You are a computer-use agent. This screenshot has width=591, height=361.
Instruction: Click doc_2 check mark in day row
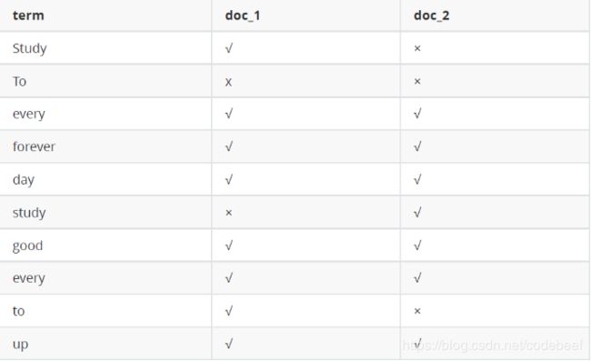pos(417,179)
